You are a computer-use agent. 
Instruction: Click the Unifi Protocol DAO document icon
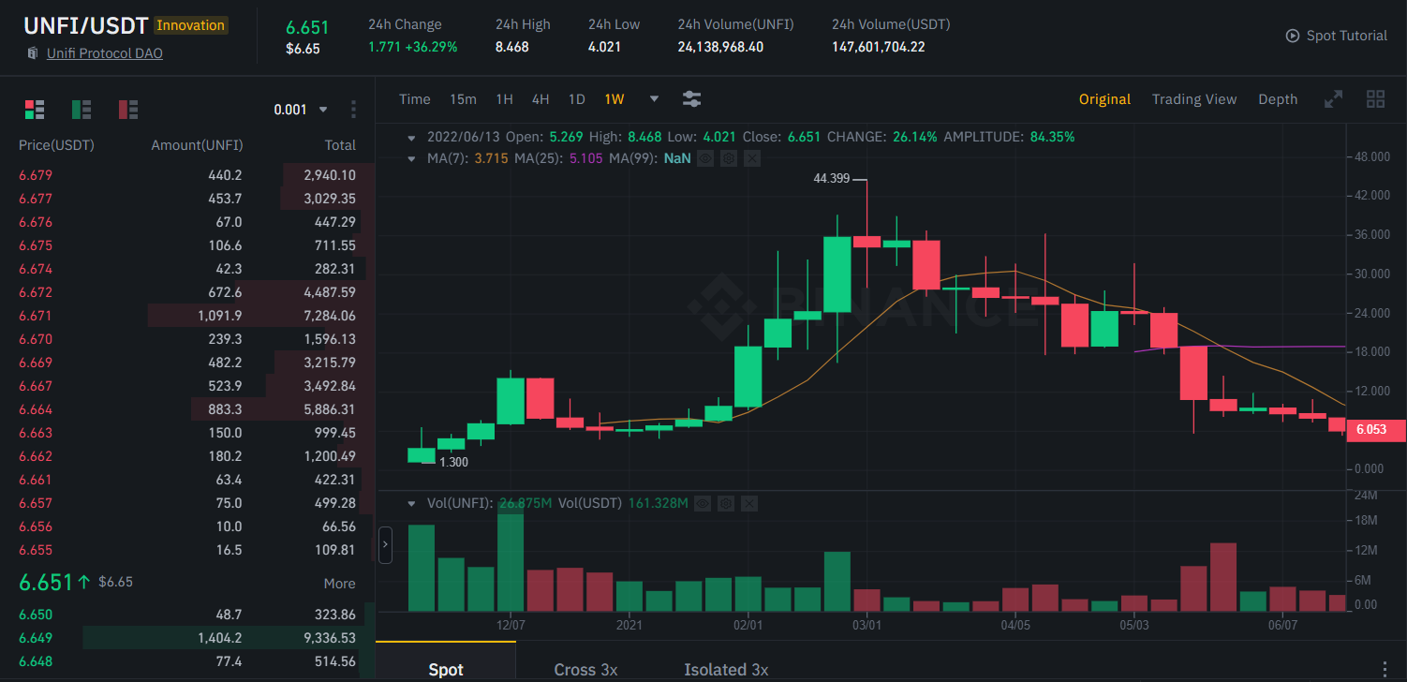click(33, 53)
